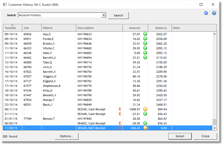
Task: Maximize the Customer History window
Action: pyautogui.click(x=201, y=4)
